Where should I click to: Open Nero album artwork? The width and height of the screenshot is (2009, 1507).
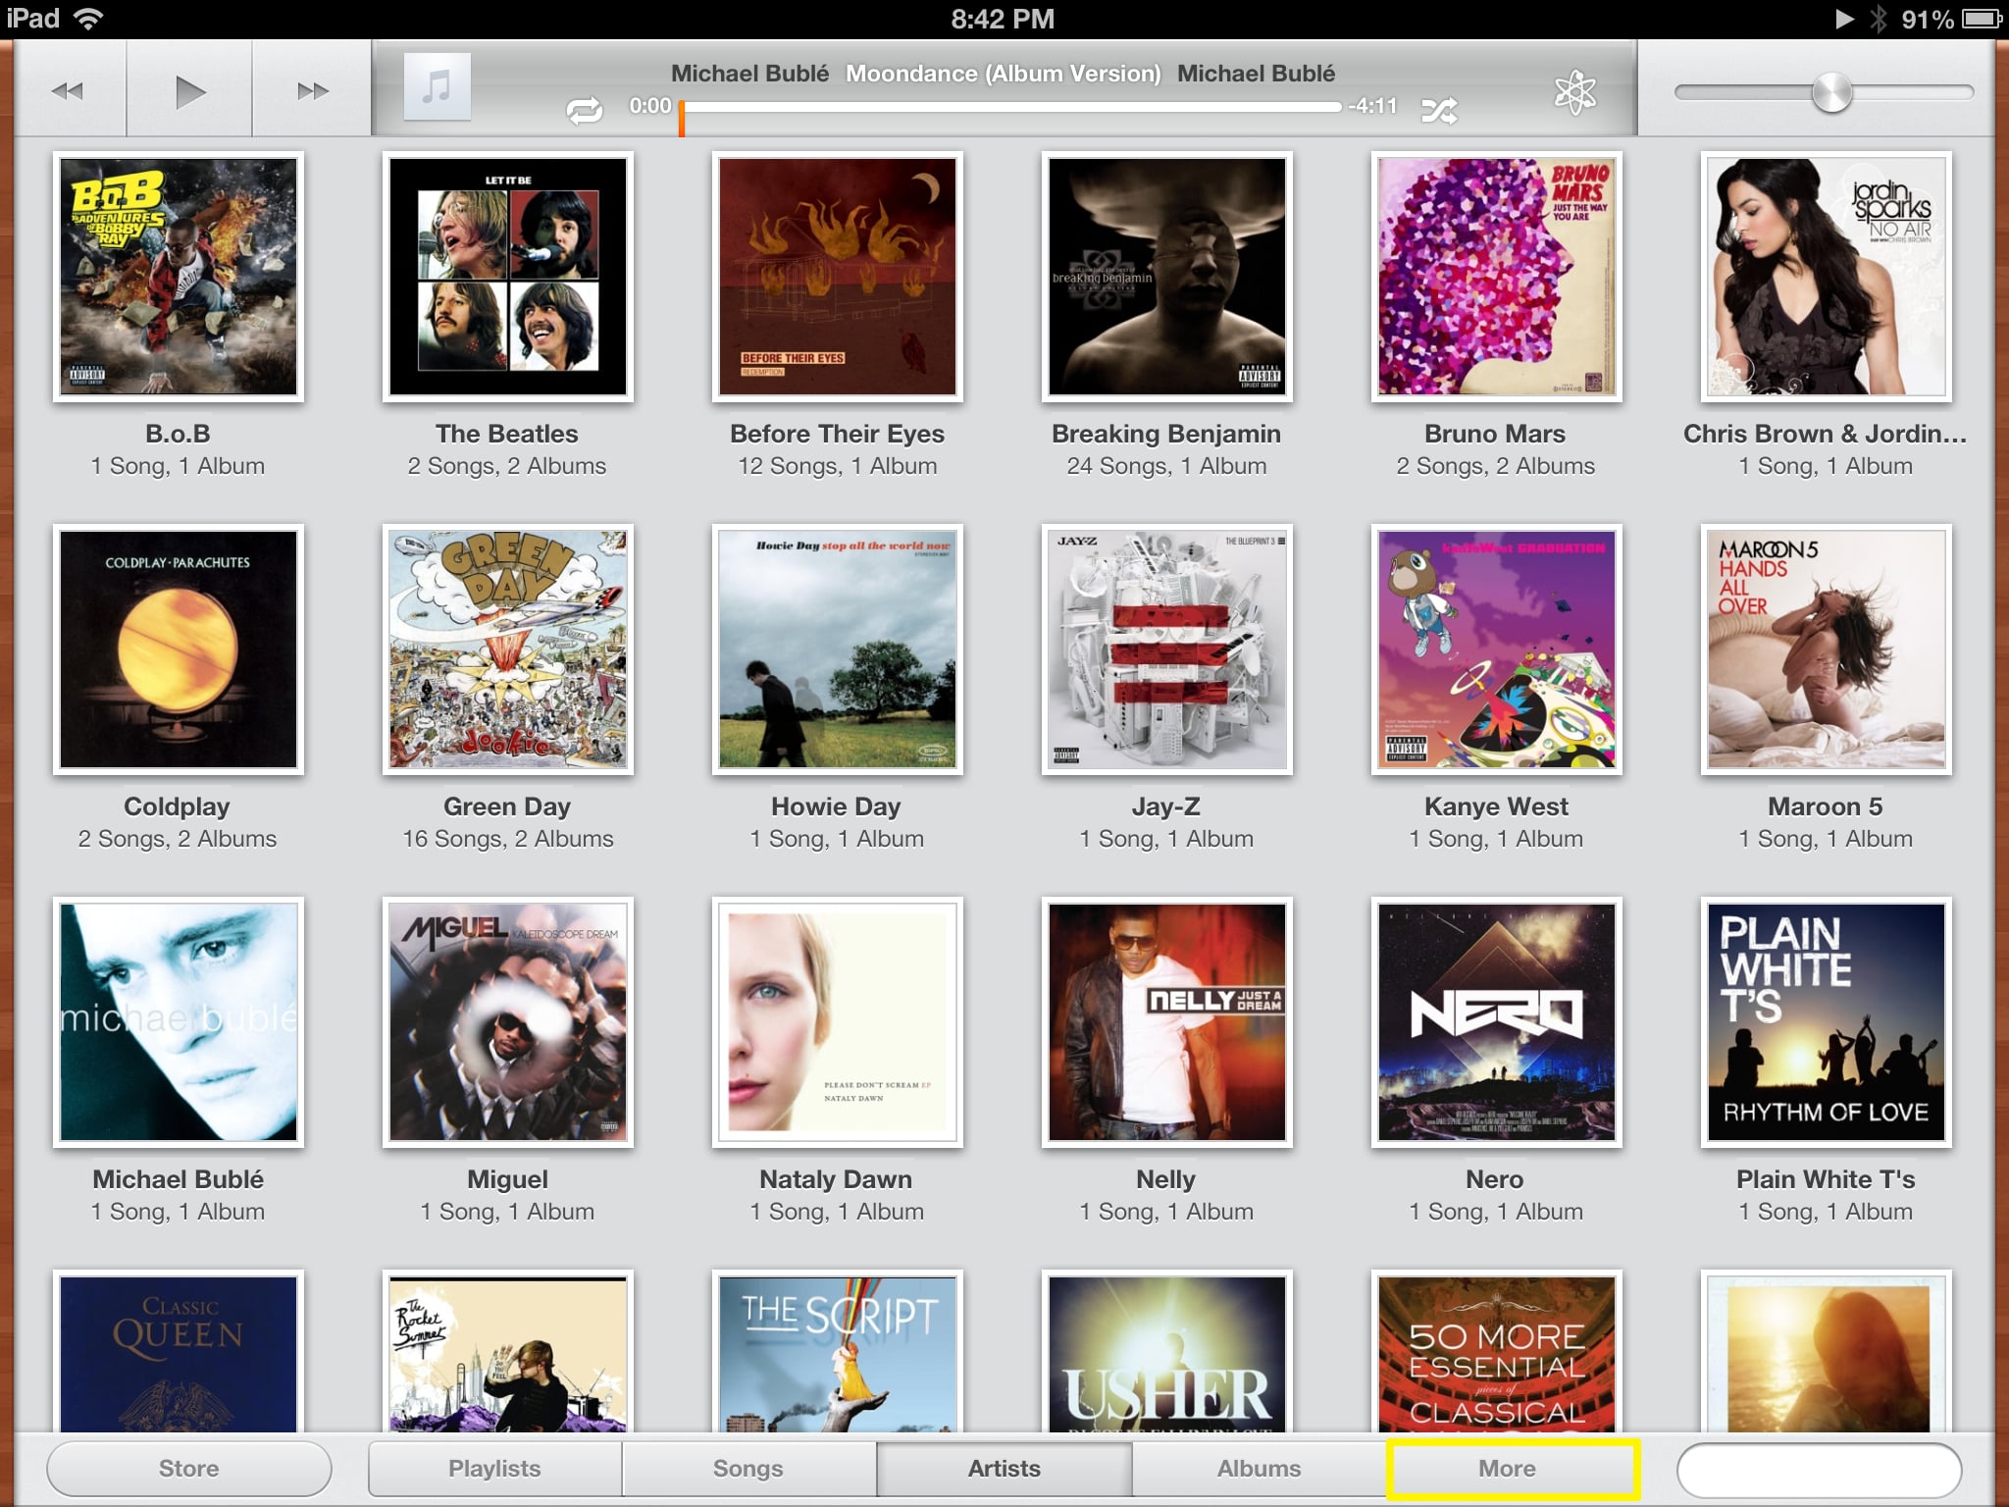1497,1022
